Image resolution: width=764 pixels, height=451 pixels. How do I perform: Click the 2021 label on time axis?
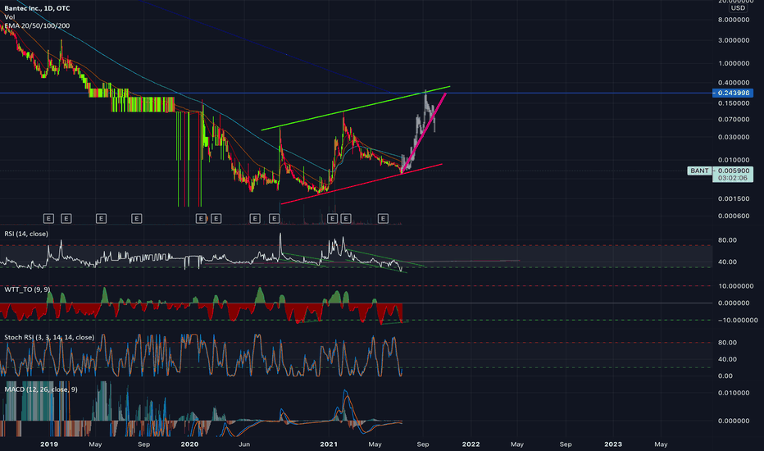coord(329,444)
